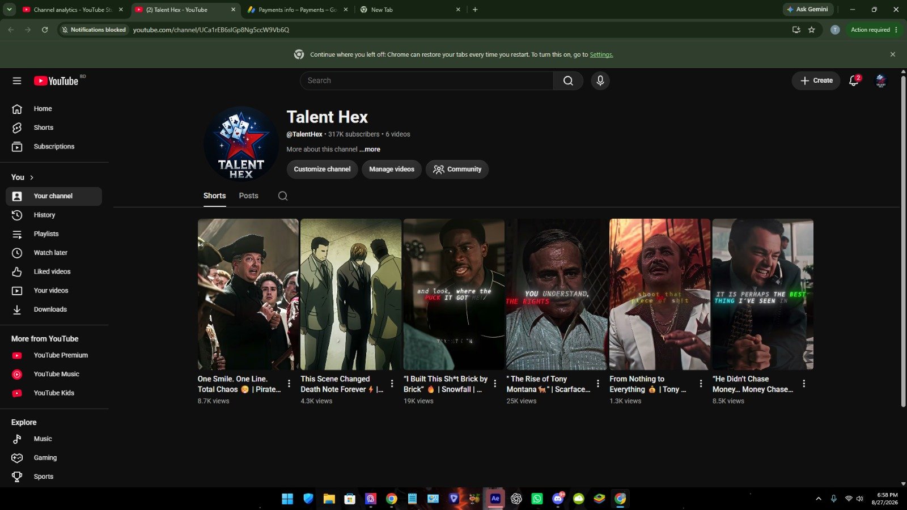
Task: Expand channel description with ...more
Action: [370, 150]
